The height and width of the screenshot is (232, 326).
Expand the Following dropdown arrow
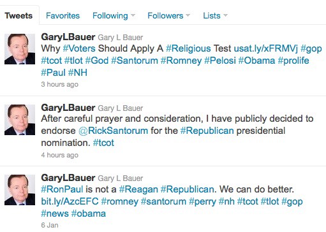133,15
